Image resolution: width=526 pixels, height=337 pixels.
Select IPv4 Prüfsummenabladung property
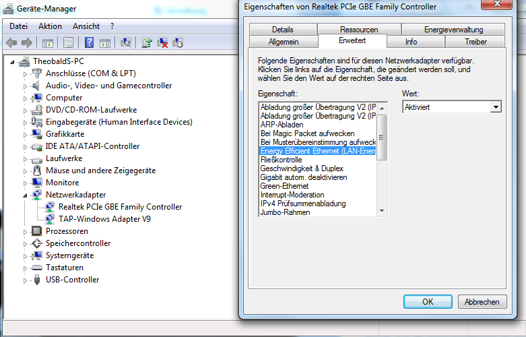[x=318, y=204]
